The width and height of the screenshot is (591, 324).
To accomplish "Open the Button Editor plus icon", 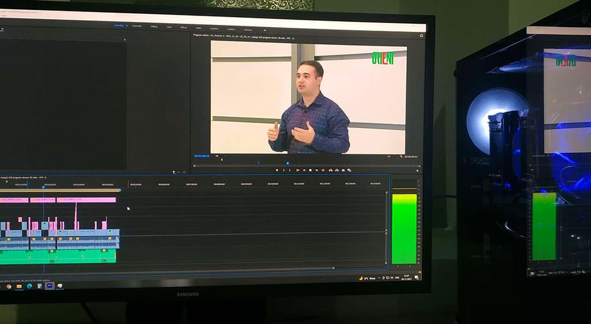I will point(417,170).
